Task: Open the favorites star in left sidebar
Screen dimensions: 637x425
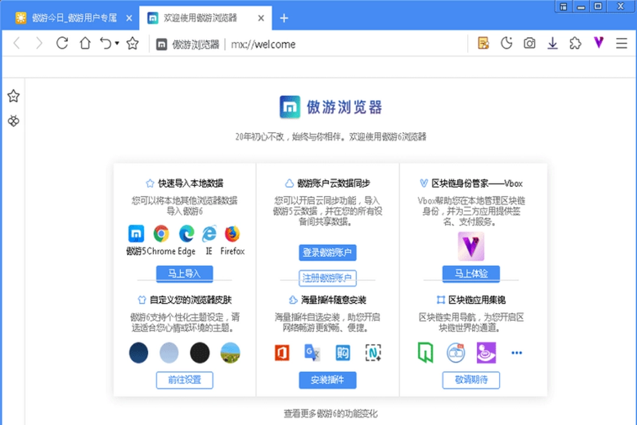Action: pos(13,96)
